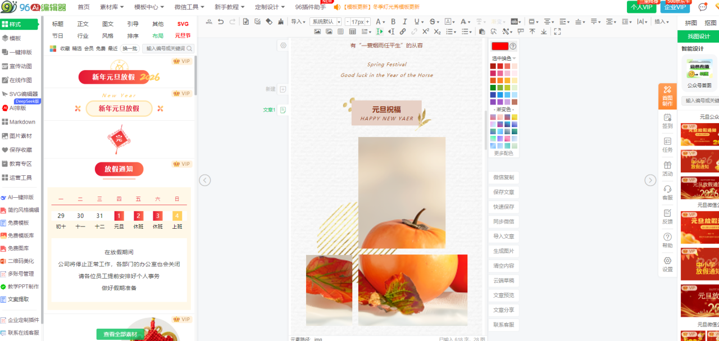Switch to the 元旦节 category tab
Screen dimensions: 719x341
pos(183,35)
